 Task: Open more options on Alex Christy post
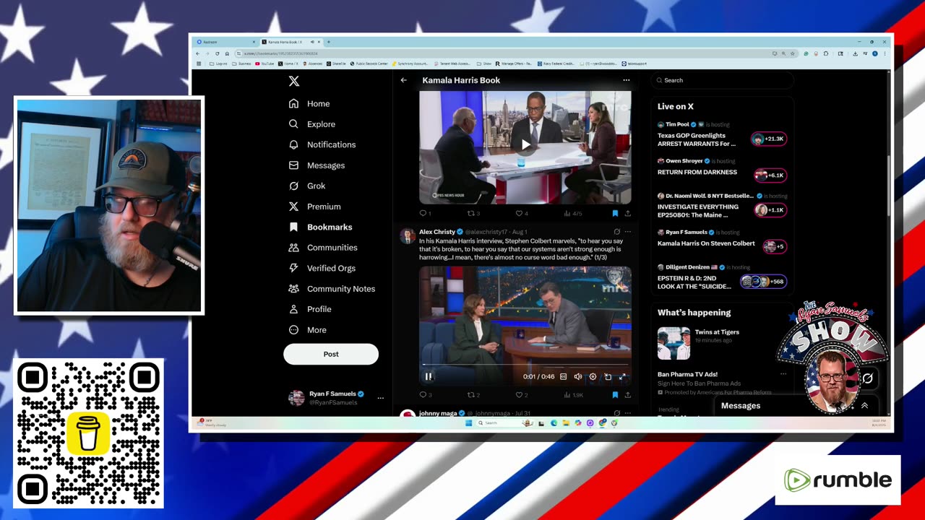(x=627, y=232)
